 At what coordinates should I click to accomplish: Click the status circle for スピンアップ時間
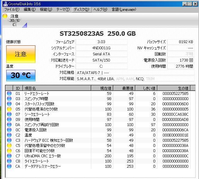pos(9,99)
